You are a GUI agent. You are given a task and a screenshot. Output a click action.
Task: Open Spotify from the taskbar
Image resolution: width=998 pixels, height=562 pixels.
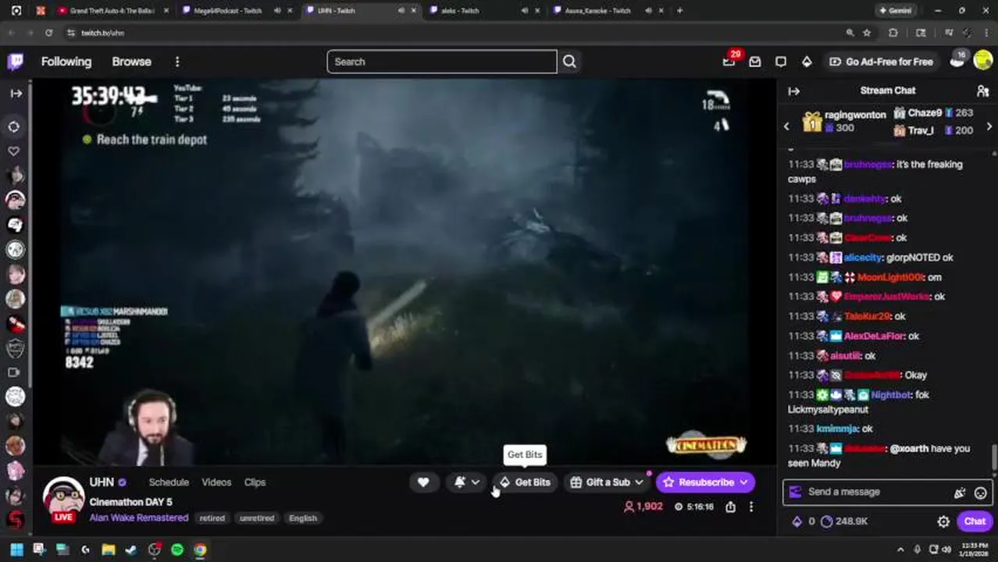pyautogui.click(x=177, y=550)
